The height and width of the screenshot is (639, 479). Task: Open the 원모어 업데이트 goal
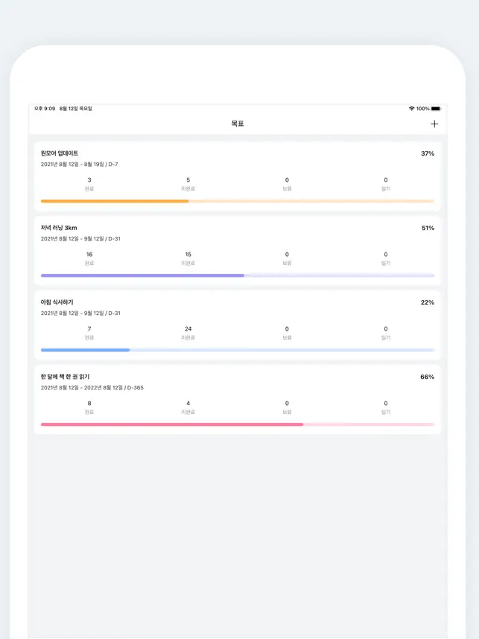coord(60,153)
